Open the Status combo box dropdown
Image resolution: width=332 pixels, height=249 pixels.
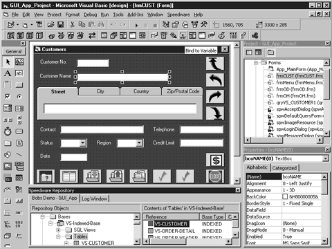pyautogui.click(x=83, y=143)
